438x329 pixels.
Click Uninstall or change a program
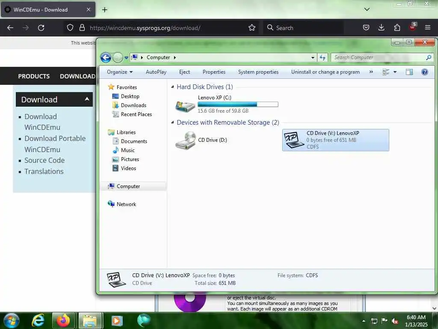325,72
